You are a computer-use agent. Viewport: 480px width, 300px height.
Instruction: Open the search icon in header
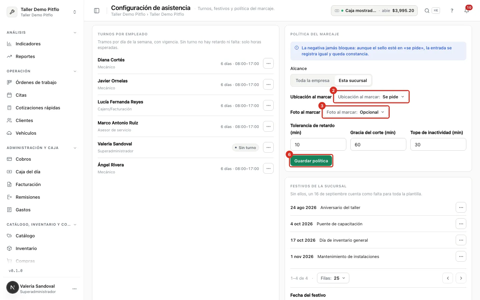point(427,11)
